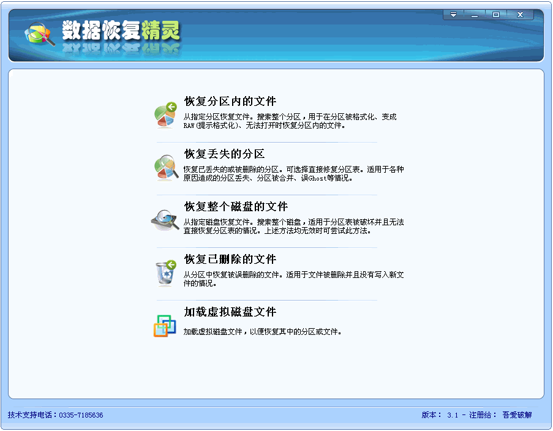This screenshot has width=553, height=431.
Task: Click the description under 恢复已删除的文件
Action: [x=293, y=279]
